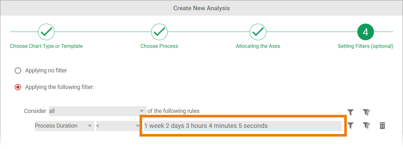Click the Allocating the Axes checkmark circle
Viewport: 403px width, 149px height.
click(258, 32)
